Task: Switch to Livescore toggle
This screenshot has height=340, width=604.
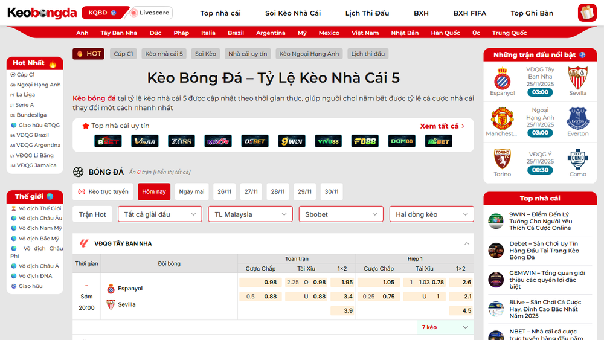Action: (151, 13)
